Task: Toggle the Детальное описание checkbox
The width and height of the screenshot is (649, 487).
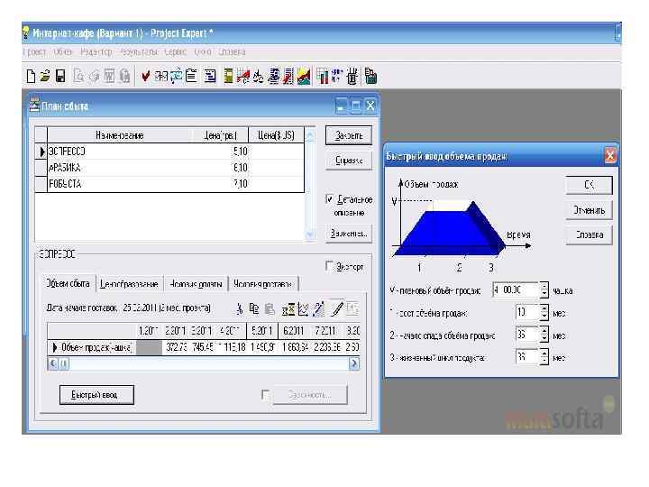Action: [330, 199]
